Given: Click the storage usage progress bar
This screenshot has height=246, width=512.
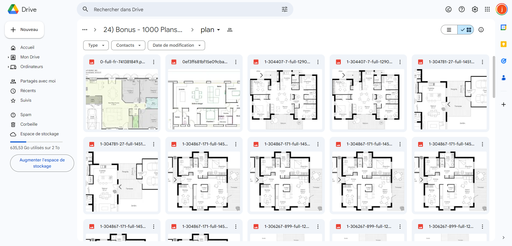Looking at the screenshot, I should (x=36, y=142).
